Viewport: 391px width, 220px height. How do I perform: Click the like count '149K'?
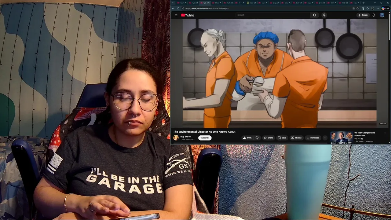click(x=249, y=138)
